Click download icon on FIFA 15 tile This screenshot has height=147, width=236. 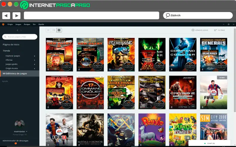tap(202, 107)
